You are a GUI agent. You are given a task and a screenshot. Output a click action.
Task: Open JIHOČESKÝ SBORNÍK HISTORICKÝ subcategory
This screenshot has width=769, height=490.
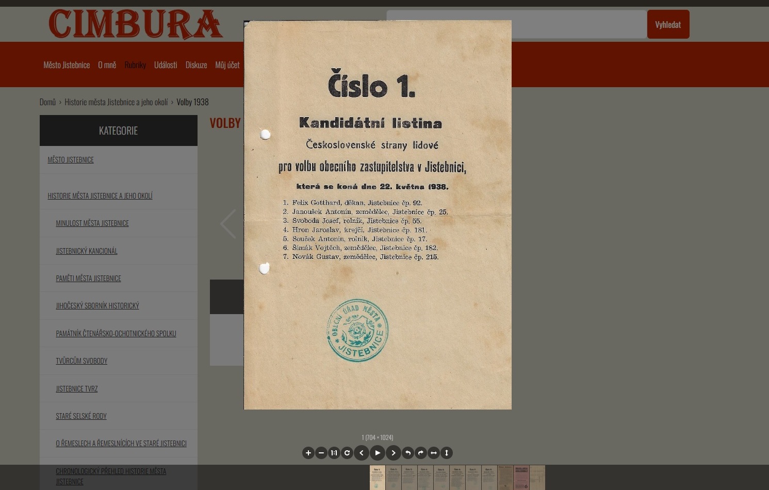[97, 306]
